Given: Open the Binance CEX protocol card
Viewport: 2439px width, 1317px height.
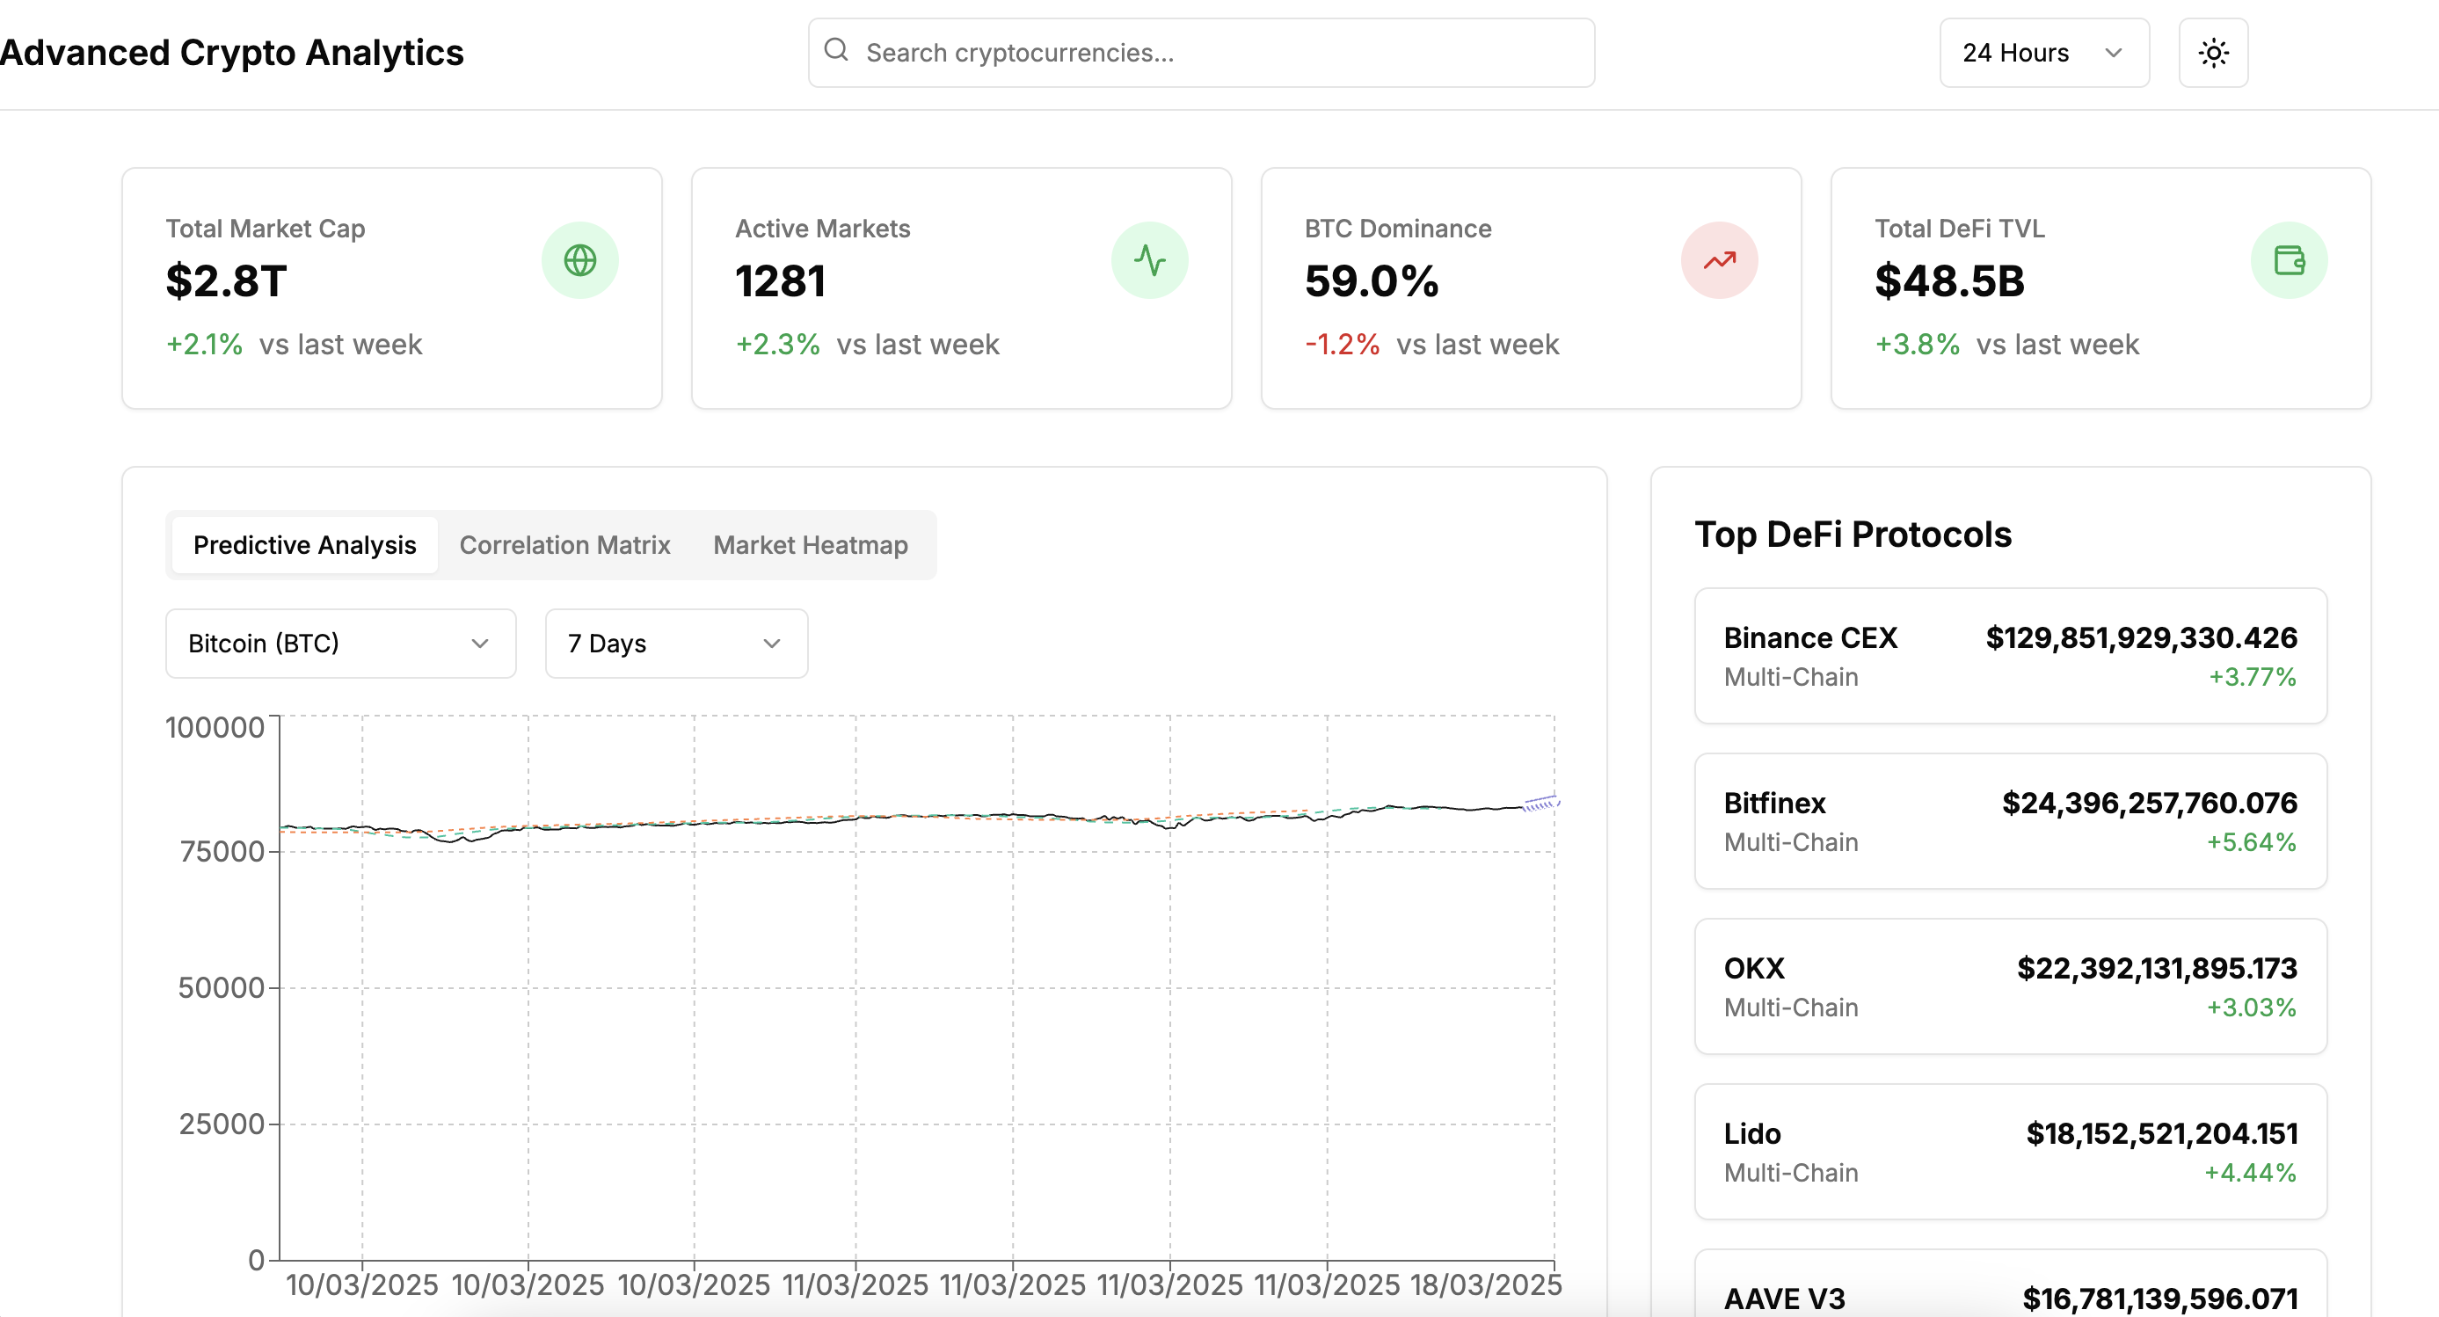Looking at the screenshot, I should pyautogui.click(x=2009, y=656).
